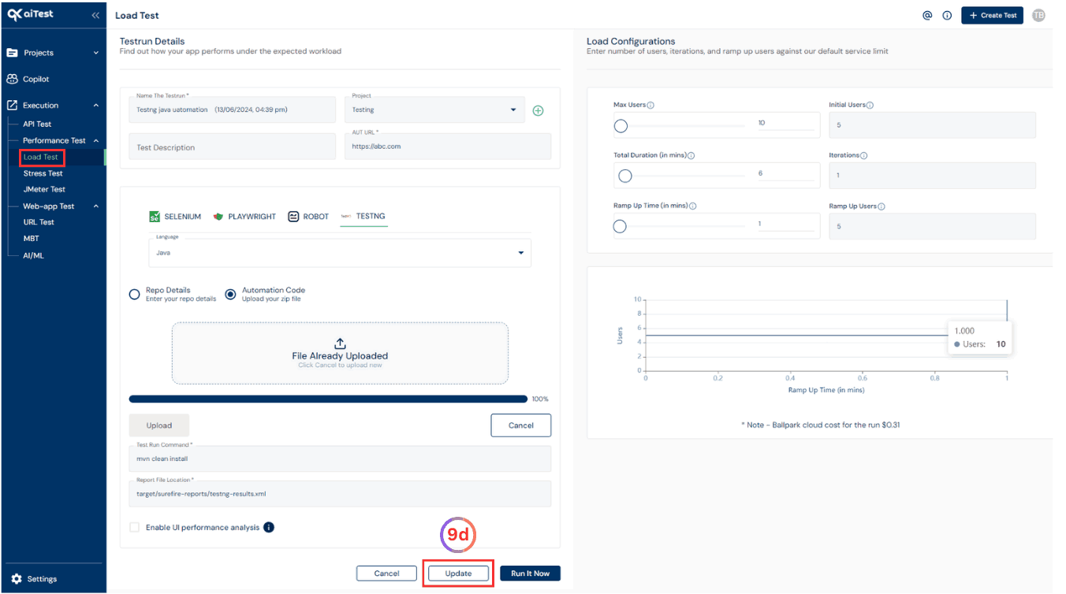
Task: Switch to the ROBOT tab
Action: tap(308, 217)
